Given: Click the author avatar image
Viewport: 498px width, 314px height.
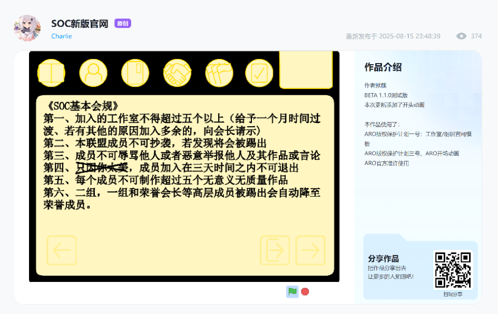Looking at the screenshot, I should coord(27,28).
